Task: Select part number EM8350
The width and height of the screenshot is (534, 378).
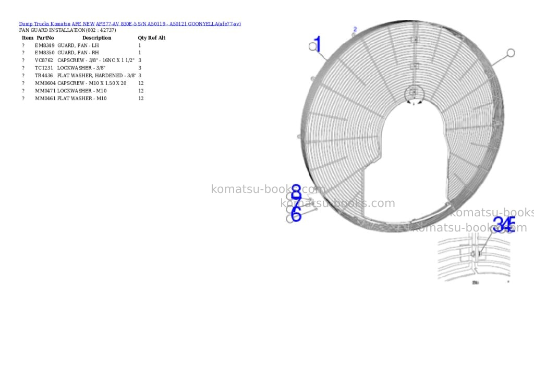Action: (45, 53)
